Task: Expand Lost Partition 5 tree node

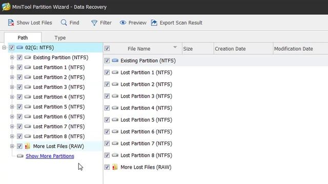Action: [12, 107]
